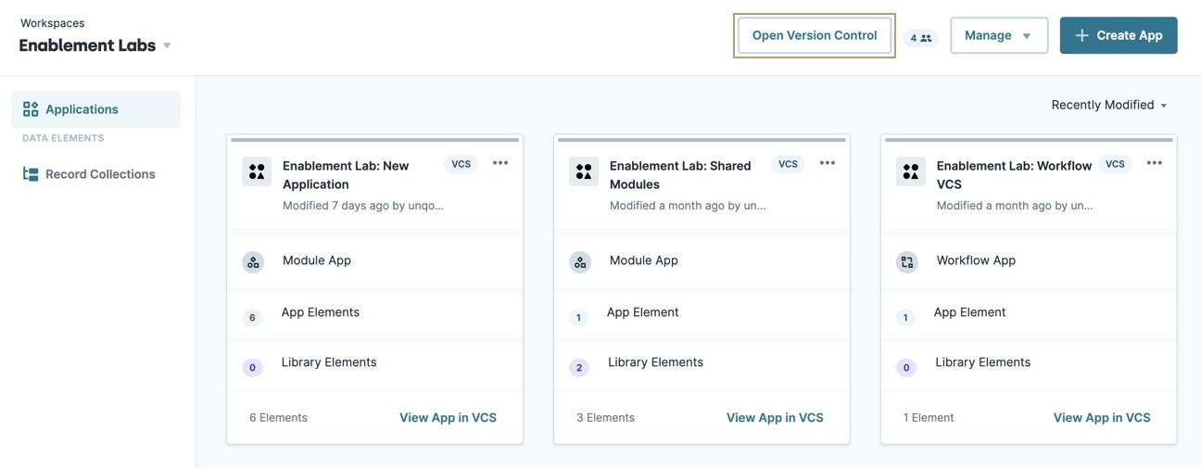
Task: Open the more options menu on New Application card
Action: coord(500,163)
